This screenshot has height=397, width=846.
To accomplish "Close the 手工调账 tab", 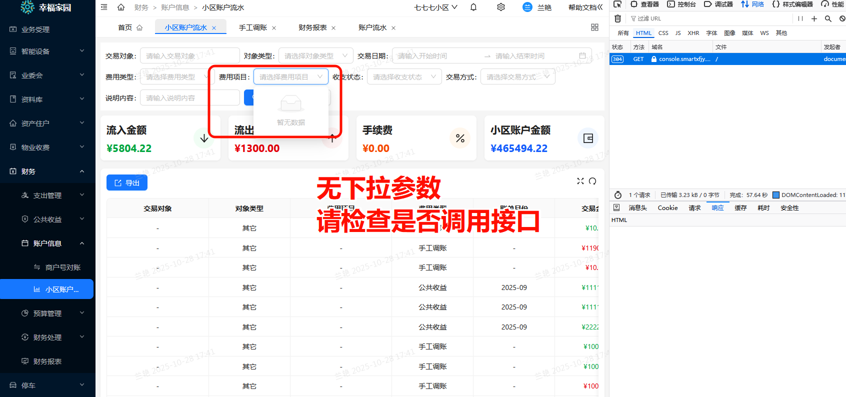I will pos(274,28).
